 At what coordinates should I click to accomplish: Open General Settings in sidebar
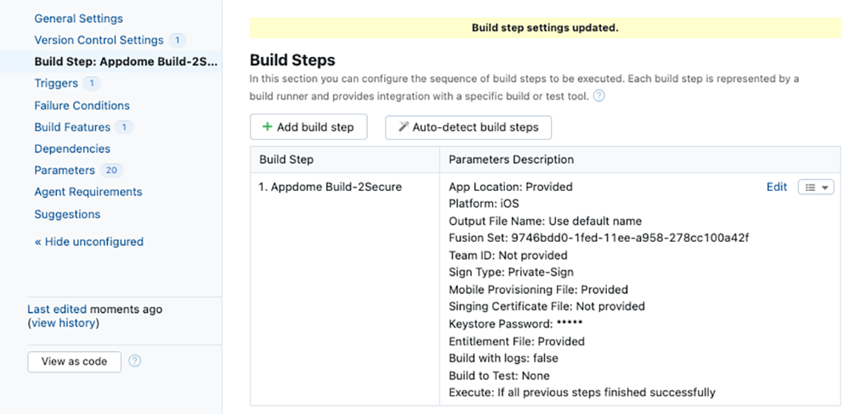pyautogui.click(x=78, y=18)
